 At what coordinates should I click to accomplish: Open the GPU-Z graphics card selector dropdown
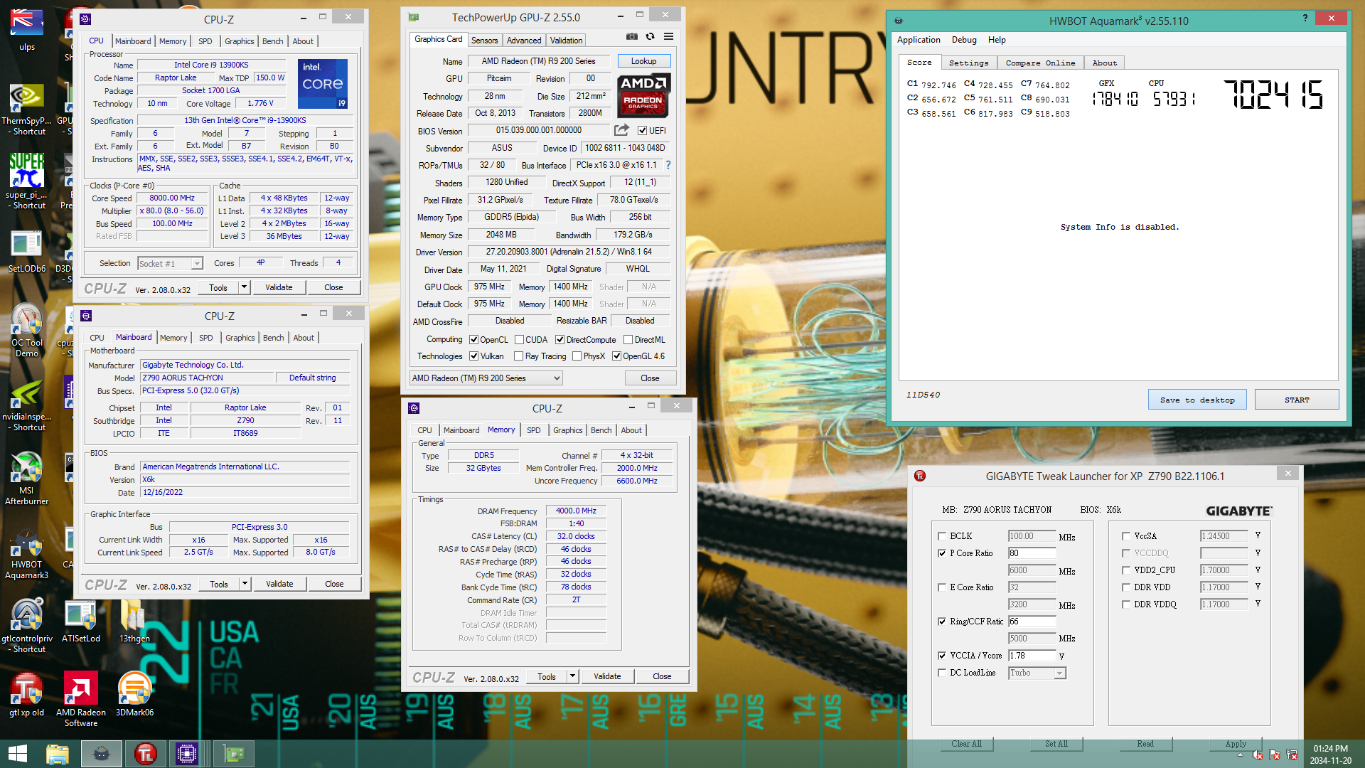coord(486,378)
